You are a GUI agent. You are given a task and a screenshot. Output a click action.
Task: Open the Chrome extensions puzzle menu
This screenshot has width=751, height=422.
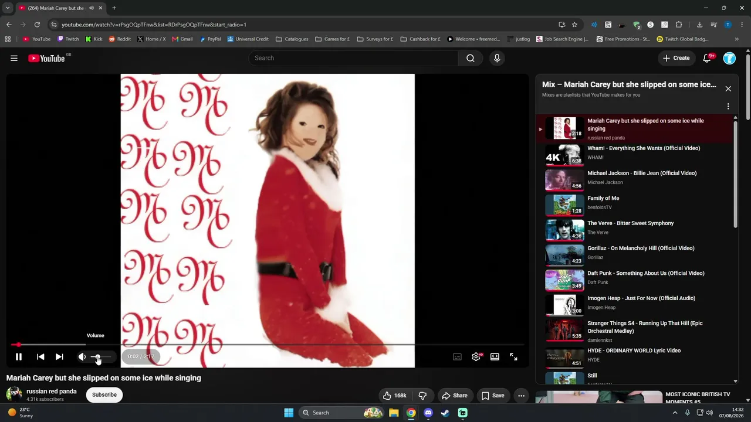pyautogui.click(x=679, y=25)
